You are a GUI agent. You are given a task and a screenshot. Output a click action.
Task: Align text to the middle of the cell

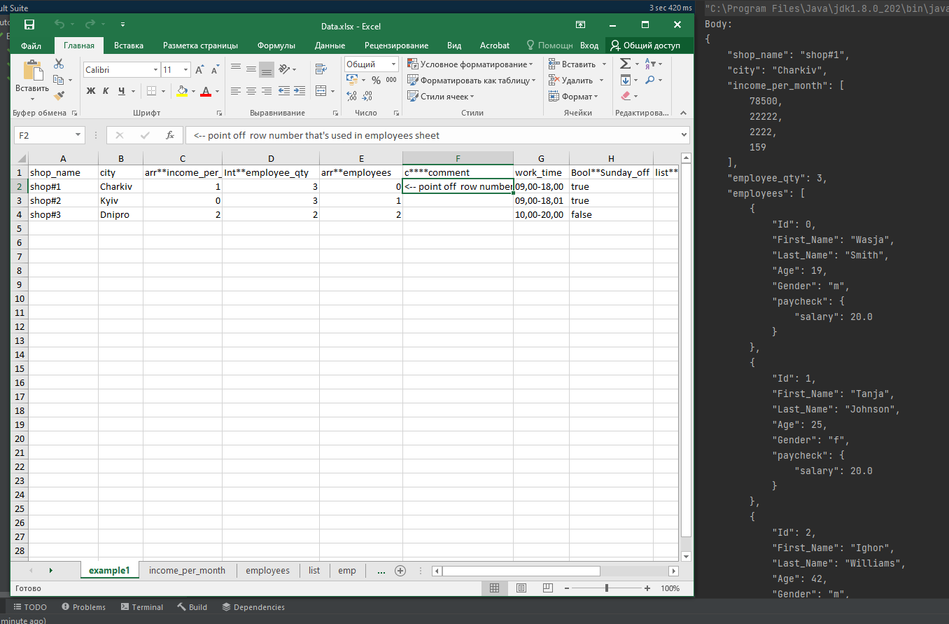251,69
